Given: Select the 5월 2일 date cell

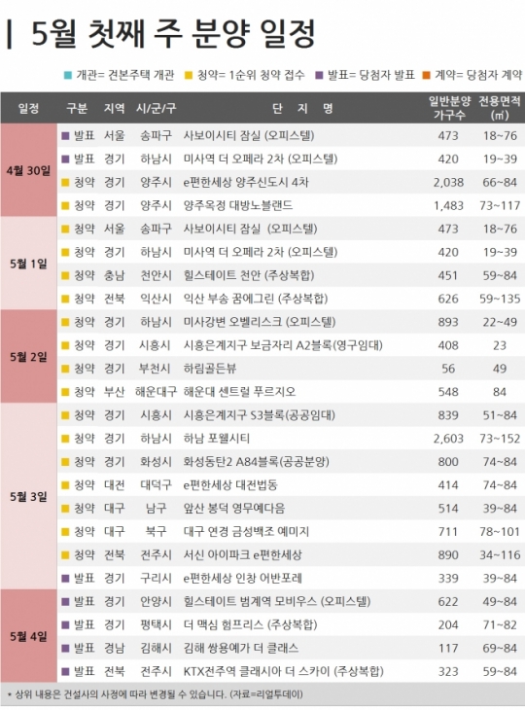Looking at the screenshot, I should coord(28,357).
